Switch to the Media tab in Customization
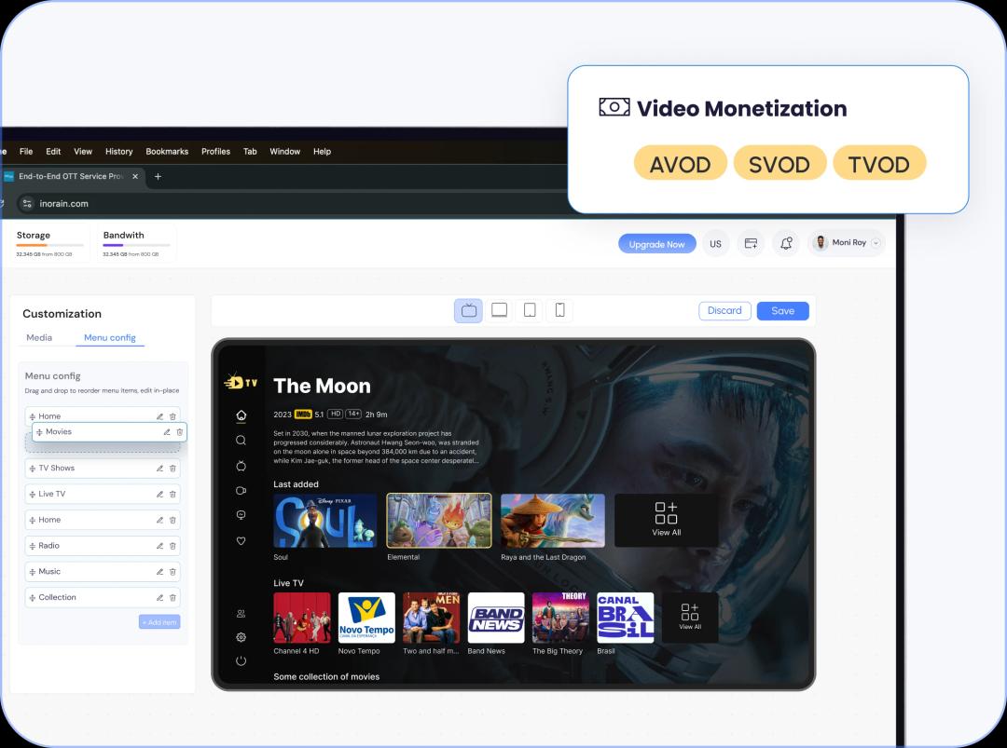Viewport: 1007px width, 748px height. click(x=39, y=337)
